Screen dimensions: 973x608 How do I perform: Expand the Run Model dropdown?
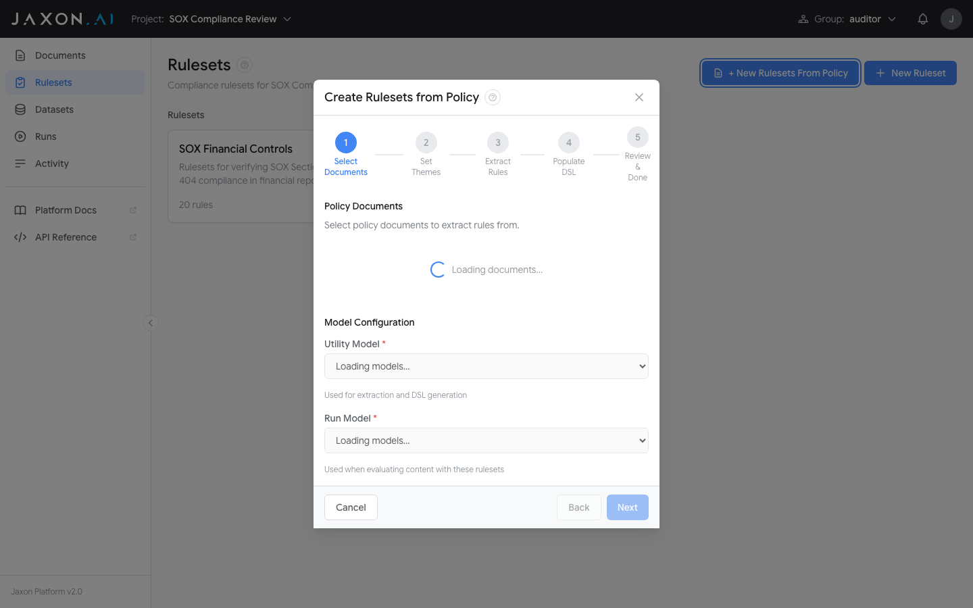pyautogui.click(x=486, y=440)
